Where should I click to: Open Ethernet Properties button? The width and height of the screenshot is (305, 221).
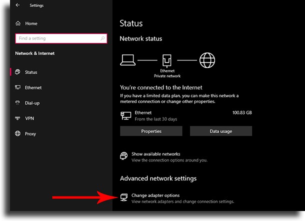[x=151, y=131]
